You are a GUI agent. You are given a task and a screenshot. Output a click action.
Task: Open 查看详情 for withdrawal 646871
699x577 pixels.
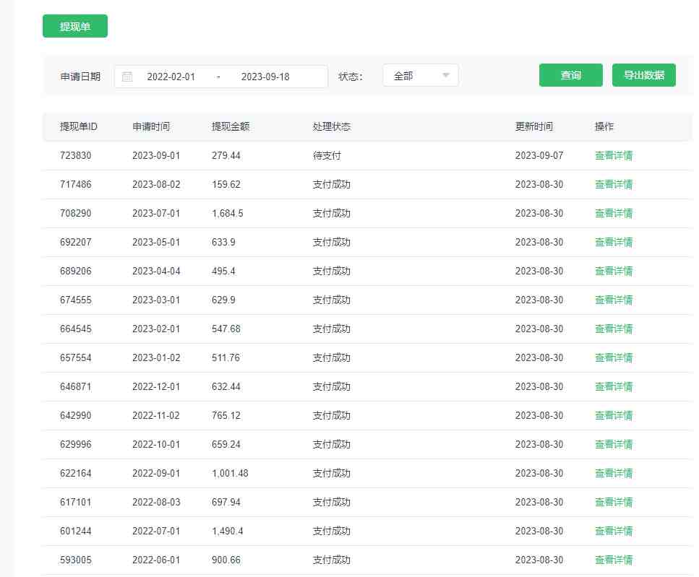pyautogui.click(x=614, y=386)
